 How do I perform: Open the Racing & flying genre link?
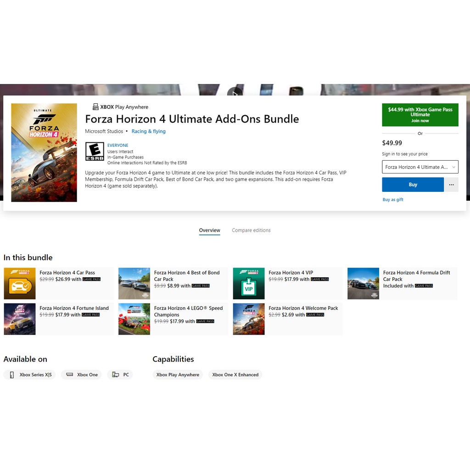click(x=148, y=131)
